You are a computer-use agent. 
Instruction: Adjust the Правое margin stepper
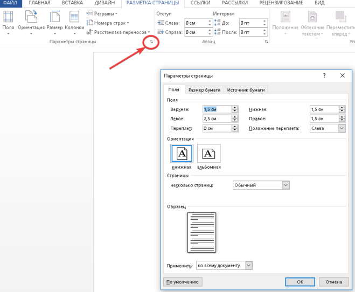(342, 119)
